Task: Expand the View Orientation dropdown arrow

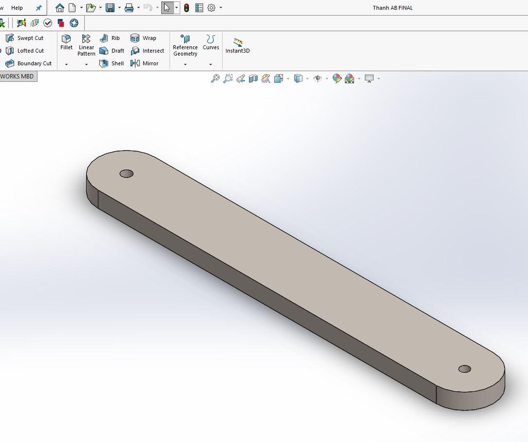Action: (x=288, y=79)
